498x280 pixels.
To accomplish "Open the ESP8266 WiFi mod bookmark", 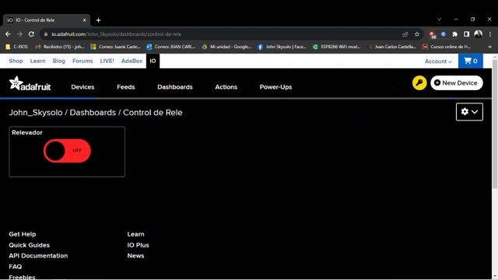I will tap(337, 47).
